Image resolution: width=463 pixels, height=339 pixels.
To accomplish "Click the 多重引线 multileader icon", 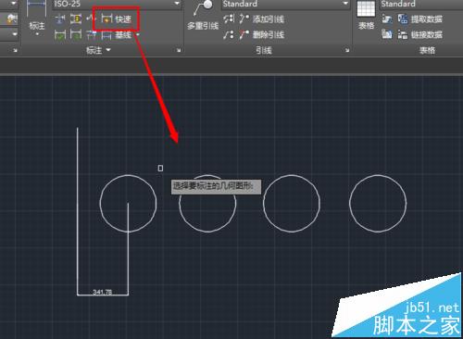I will click(x=204, y=8).
